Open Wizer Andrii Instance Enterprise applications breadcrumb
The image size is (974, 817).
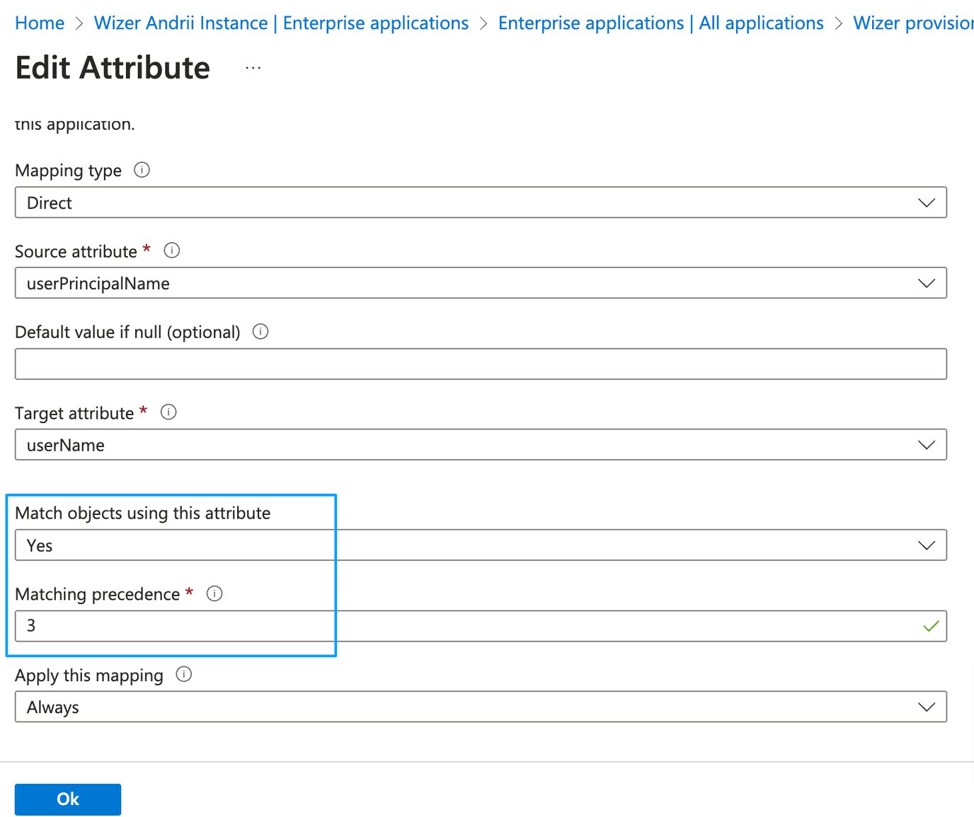pyautogui.click(x=280, y=23)
